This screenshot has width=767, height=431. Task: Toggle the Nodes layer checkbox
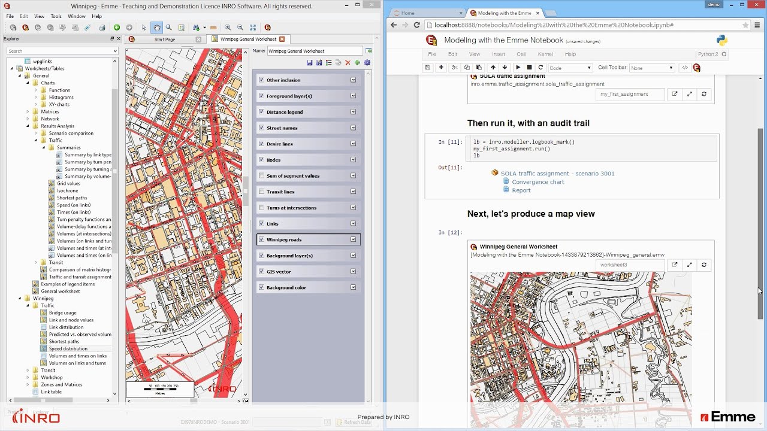coord(261,160)
